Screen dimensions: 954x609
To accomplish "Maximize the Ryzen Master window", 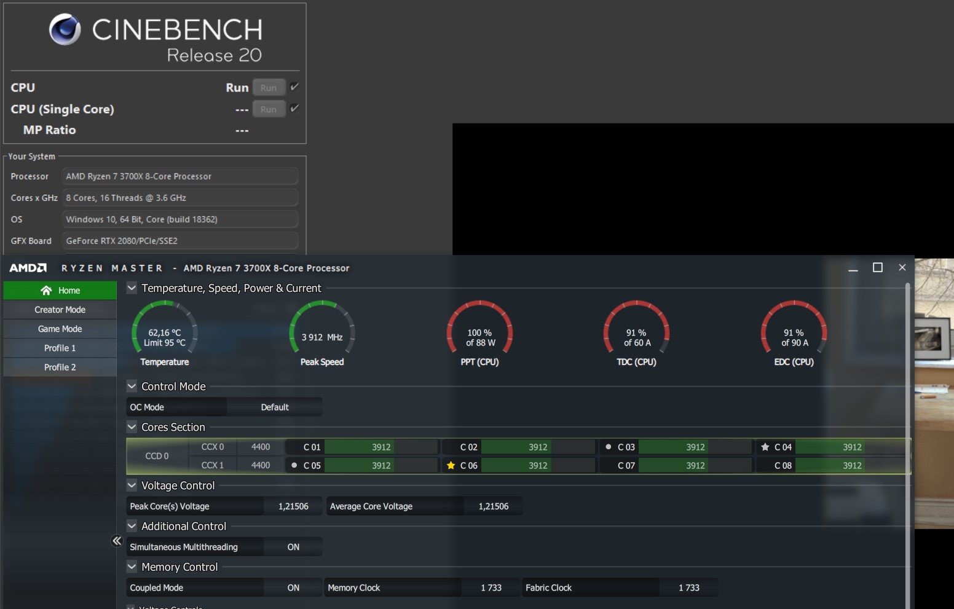I will (878, 267).
